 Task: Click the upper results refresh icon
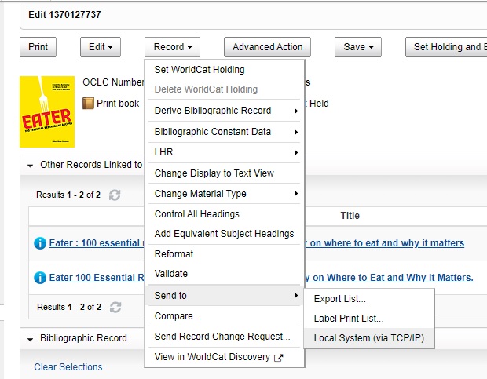click(x=115, y=195)
